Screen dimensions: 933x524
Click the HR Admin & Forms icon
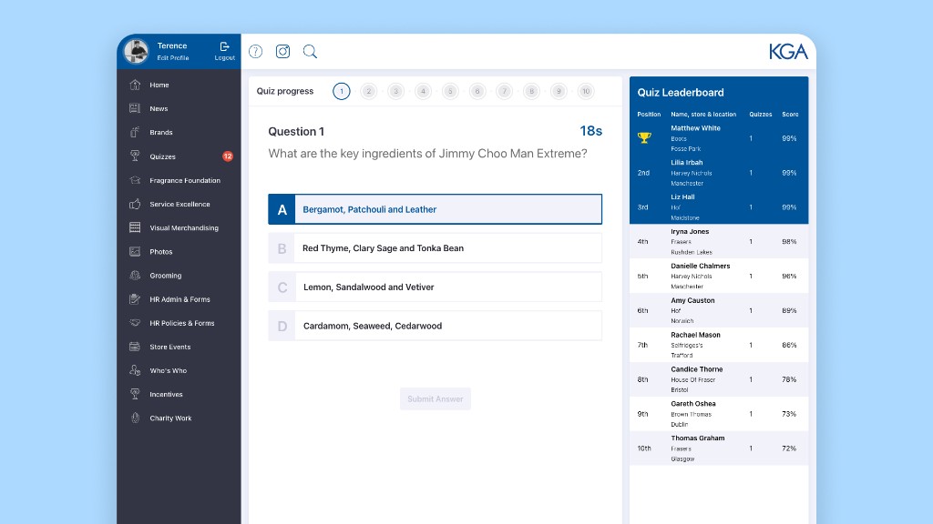pyautogui.click(x=135, y=298)
